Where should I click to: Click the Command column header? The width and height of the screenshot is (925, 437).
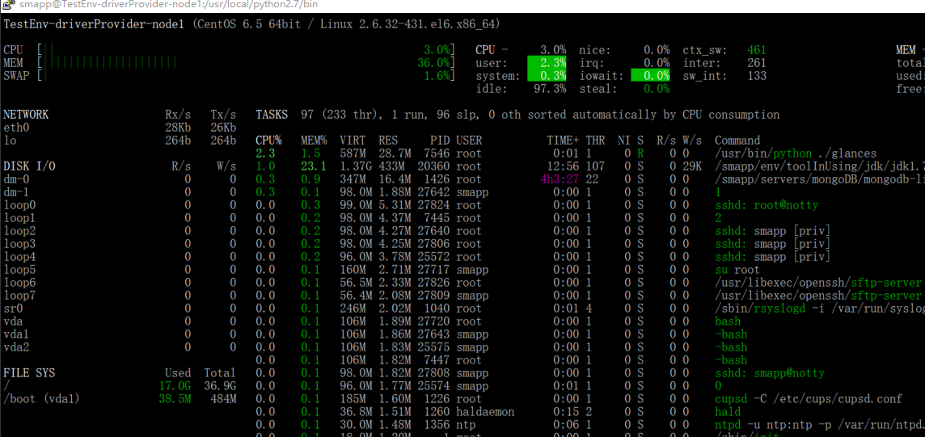point(737,141)
